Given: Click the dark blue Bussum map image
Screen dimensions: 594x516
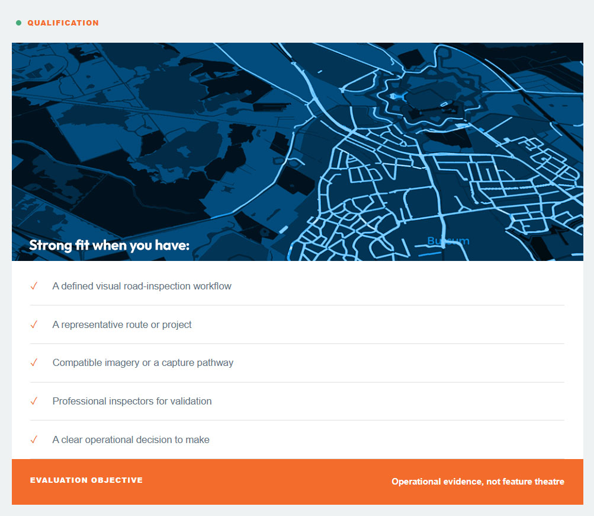Looking at the screenshot, I should (297, 152).
